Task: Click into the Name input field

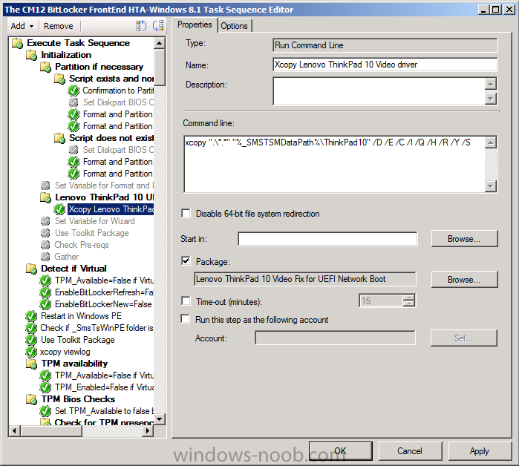Action: 385,65
